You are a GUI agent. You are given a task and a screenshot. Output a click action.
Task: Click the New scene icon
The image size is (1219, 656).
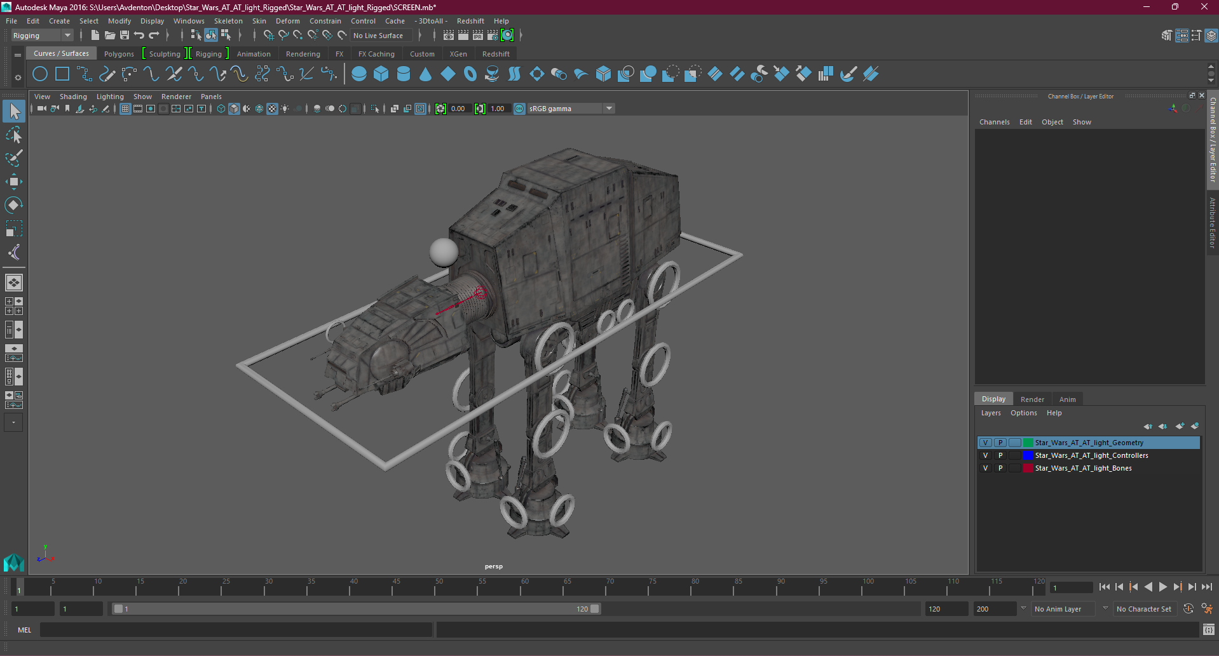(x=95, y=36)
